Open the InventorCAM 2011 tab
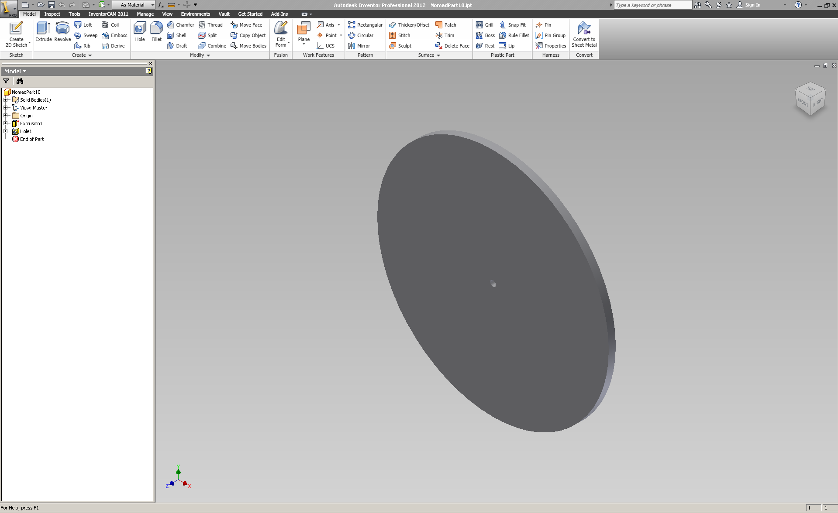838x513 pixels. (x=108, y=14)
